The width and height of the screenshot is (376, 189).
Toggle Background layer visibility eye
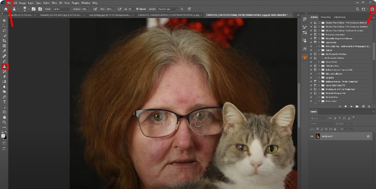click(312, 137)
